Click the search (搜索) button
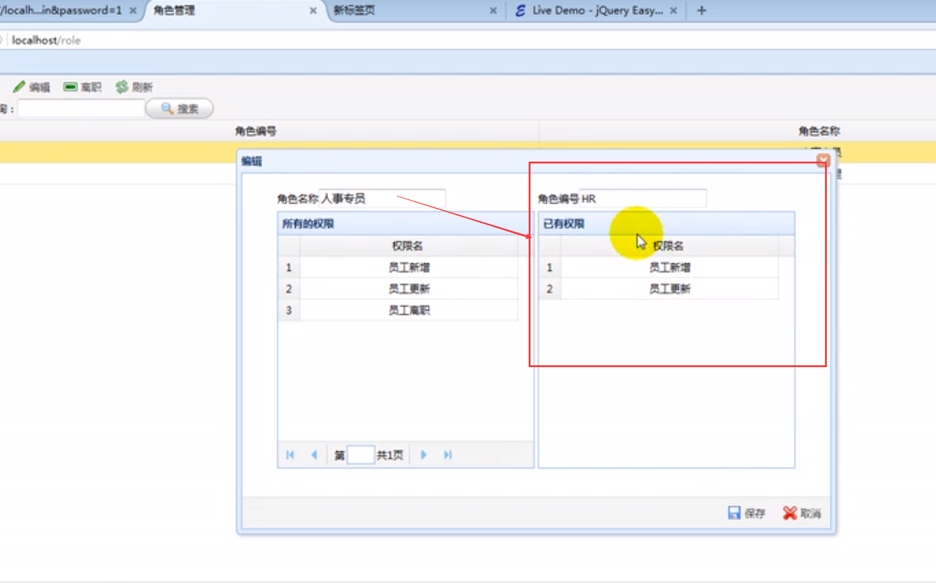 click(180, 109)
